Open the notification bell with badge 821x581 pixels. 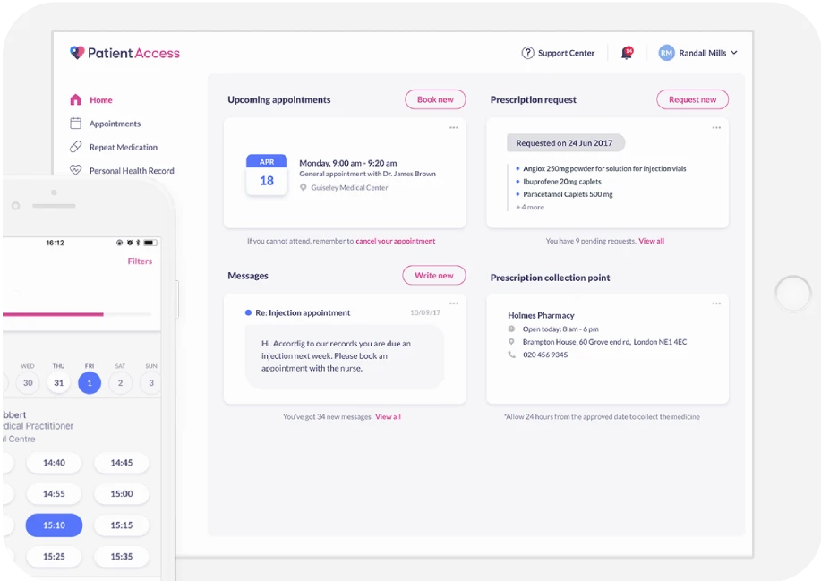tap(627, 53)
